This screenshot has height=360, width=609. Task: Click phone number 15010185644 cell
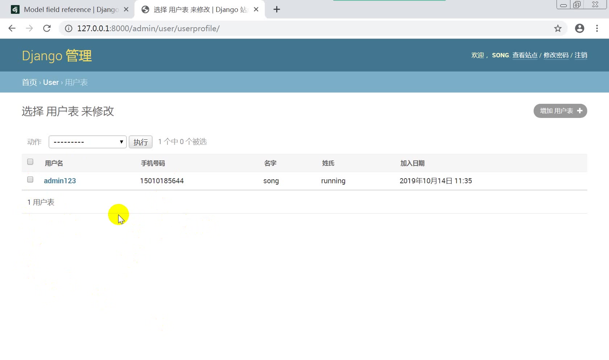pos(162,181)
